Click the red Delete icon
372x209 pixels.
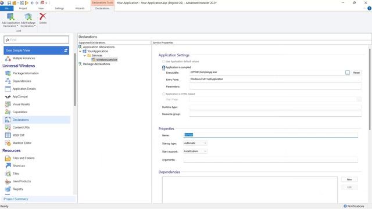(43, 17)
